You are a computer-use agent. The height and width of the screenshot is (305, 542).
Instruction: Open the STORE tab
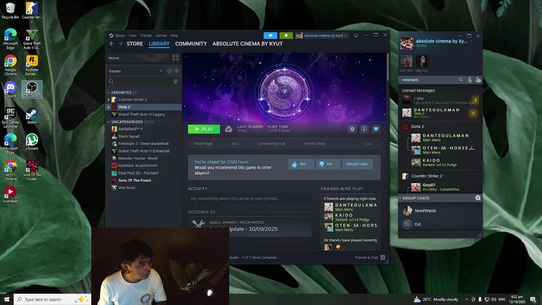click(135, 44)
